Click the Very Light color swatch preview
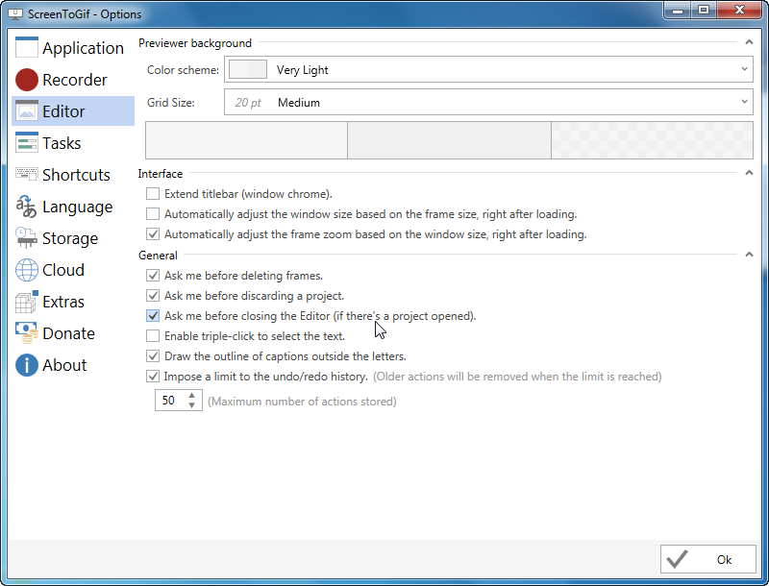The width and height of the screenshot is (769, 586). (x=248, y=69)
